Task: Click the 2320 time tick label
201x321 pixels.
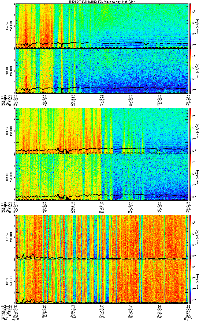Action: point(131,317)
